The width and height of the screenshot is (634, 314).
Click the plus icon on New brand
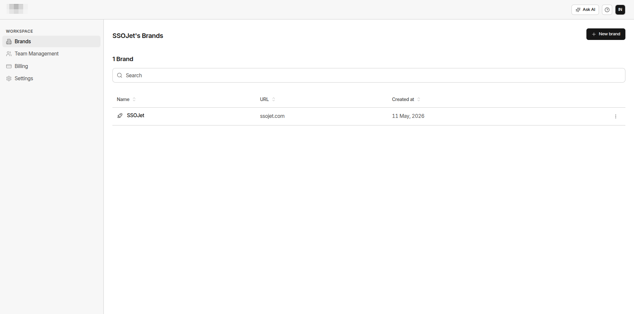[x=594, y=34]
